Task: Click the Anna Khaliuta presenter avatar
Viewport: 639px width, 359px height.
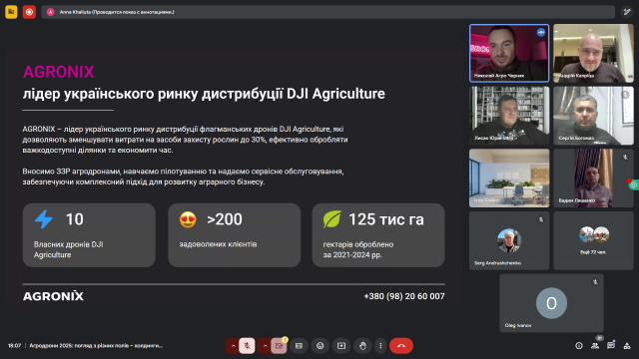Action: coord(51,12)
